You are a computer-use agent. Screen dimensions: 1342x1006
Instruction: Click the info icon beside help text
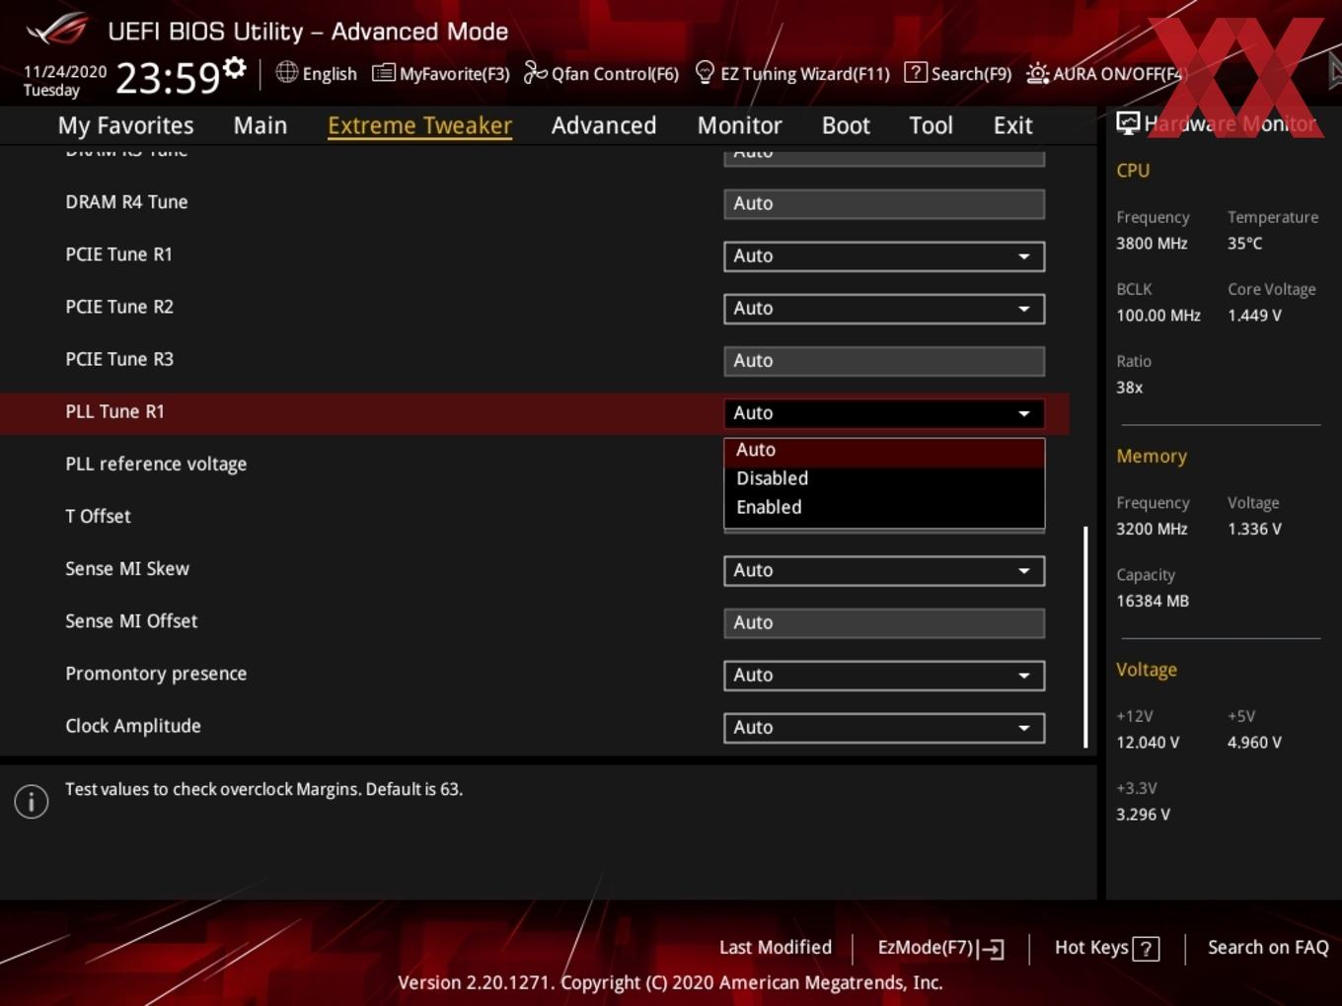(32, 802)
